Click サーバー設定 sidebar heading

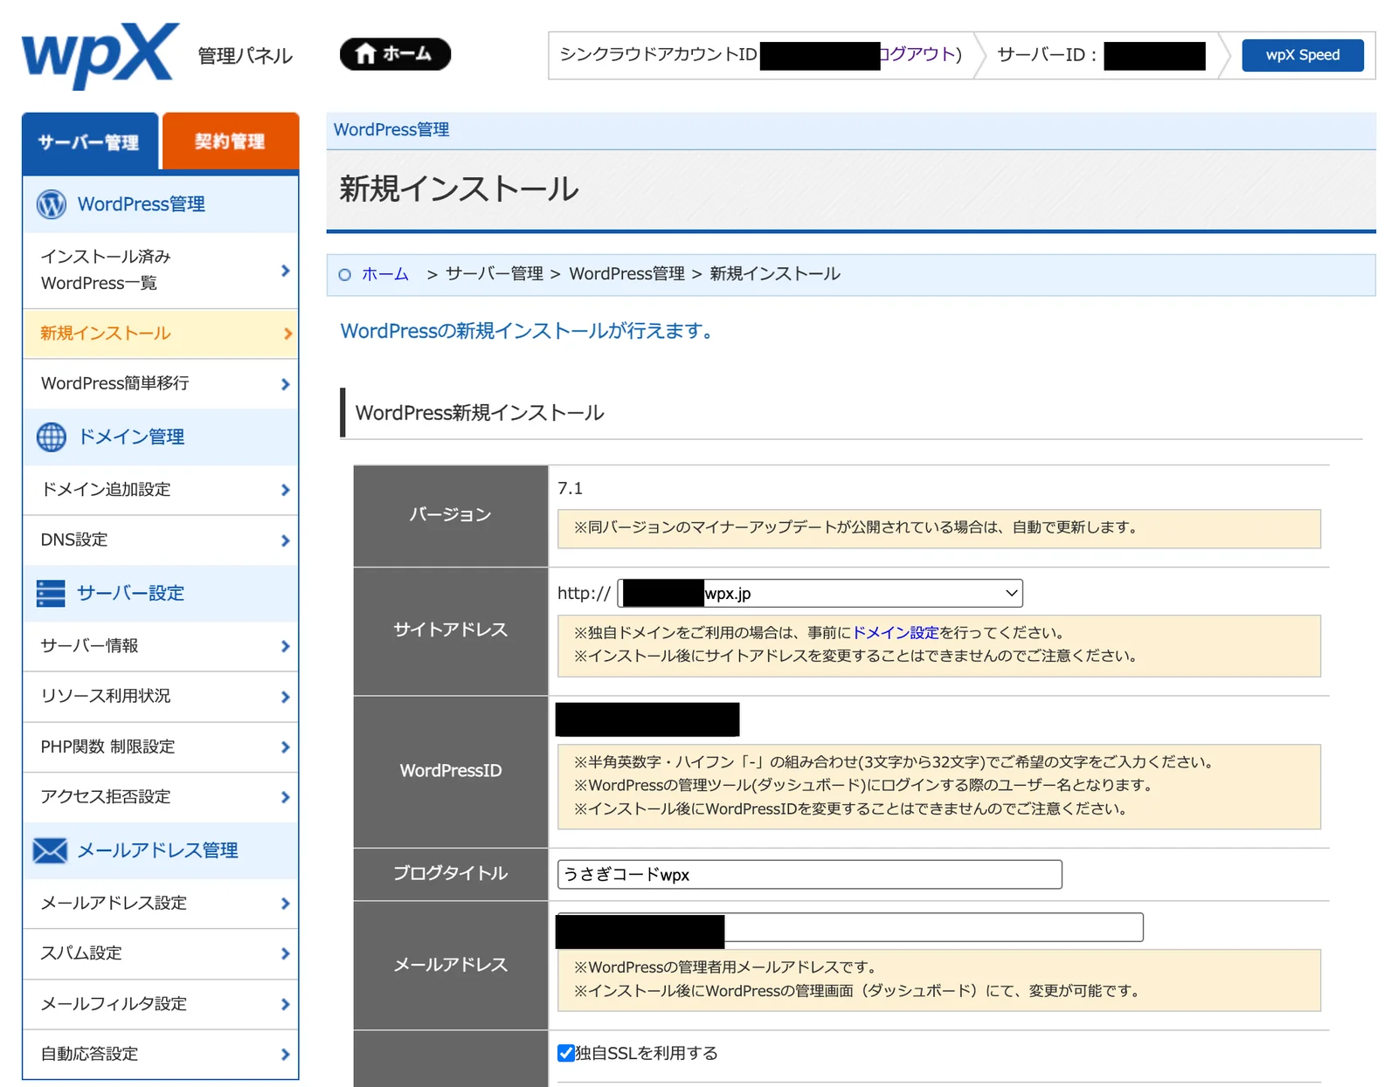pos(161,593)
